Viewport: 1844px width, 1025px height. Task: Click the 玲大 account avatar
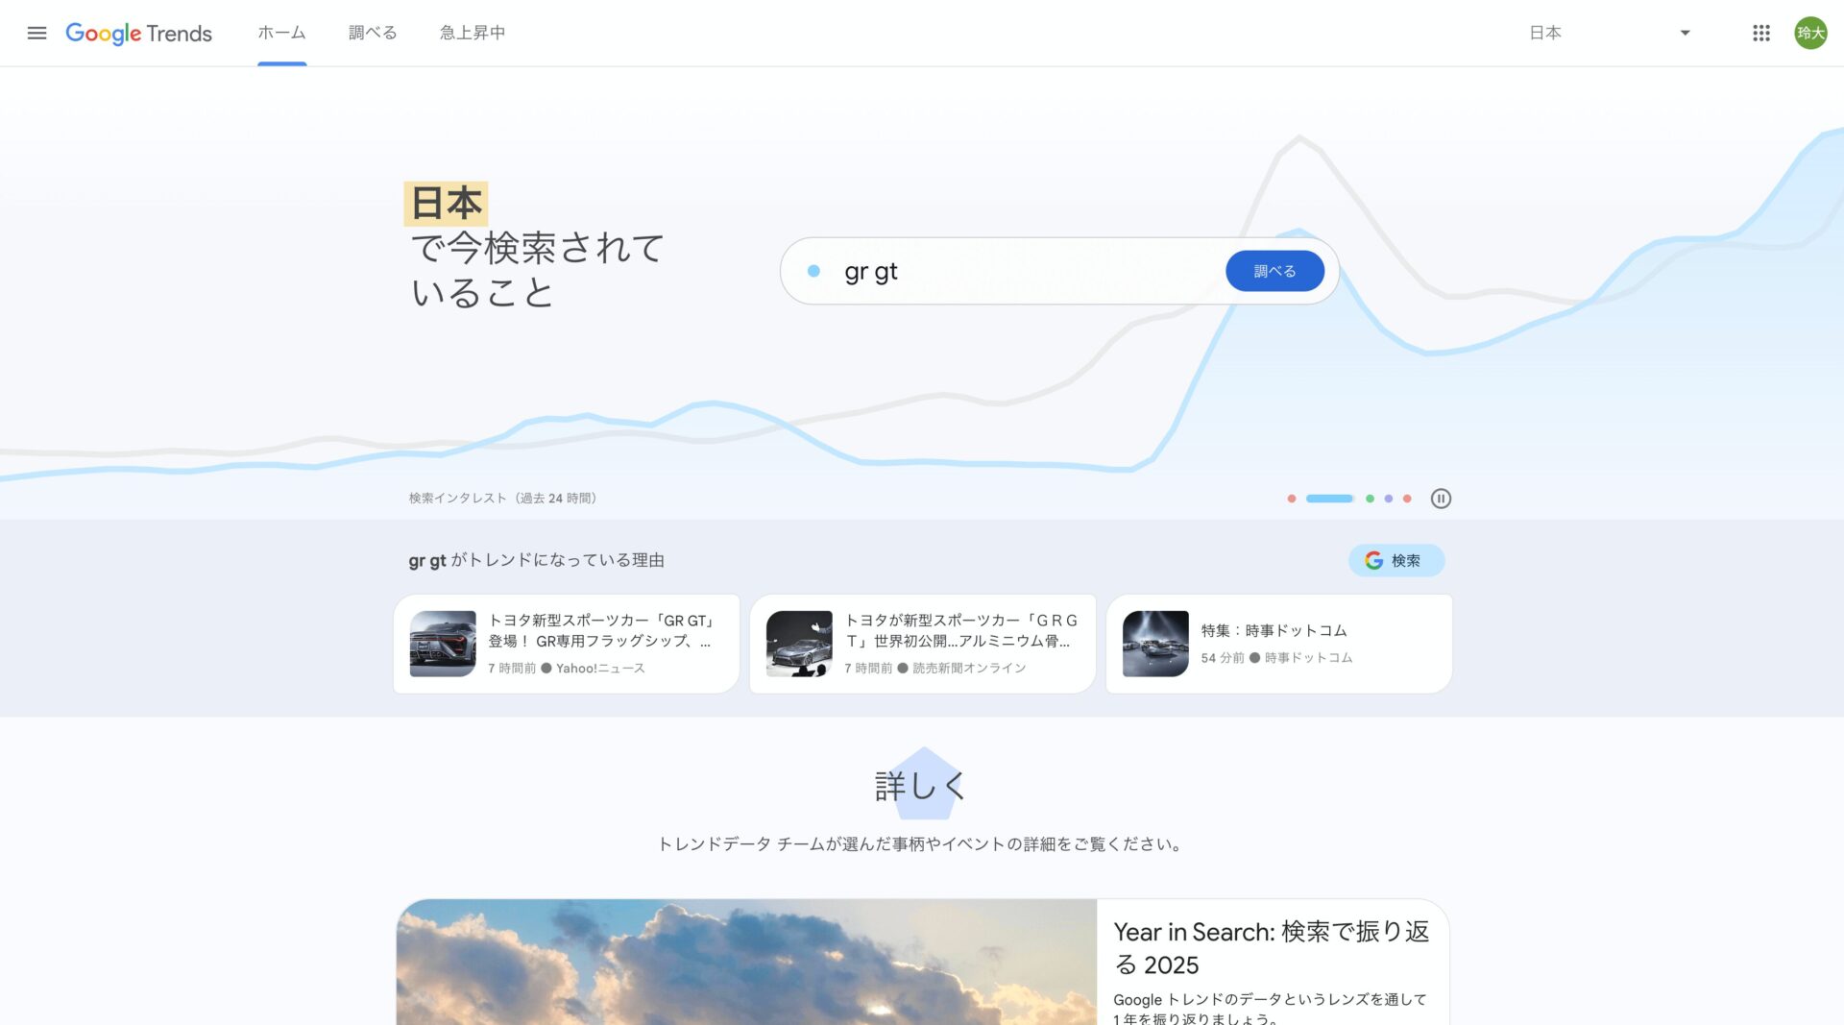coord(1810,33)
